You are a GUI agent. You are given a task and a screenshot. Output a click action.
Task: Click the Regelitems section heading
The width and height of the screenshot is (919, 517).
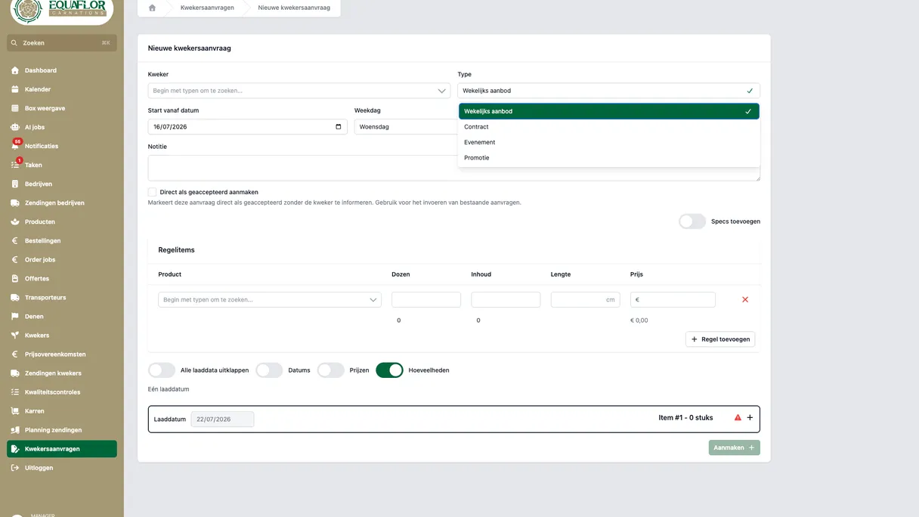(x=177, y=250)
